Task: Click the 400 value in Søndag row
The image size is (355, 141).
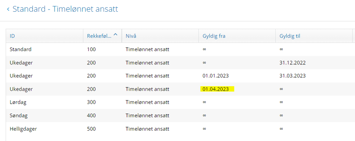Action: coord(91,116)
